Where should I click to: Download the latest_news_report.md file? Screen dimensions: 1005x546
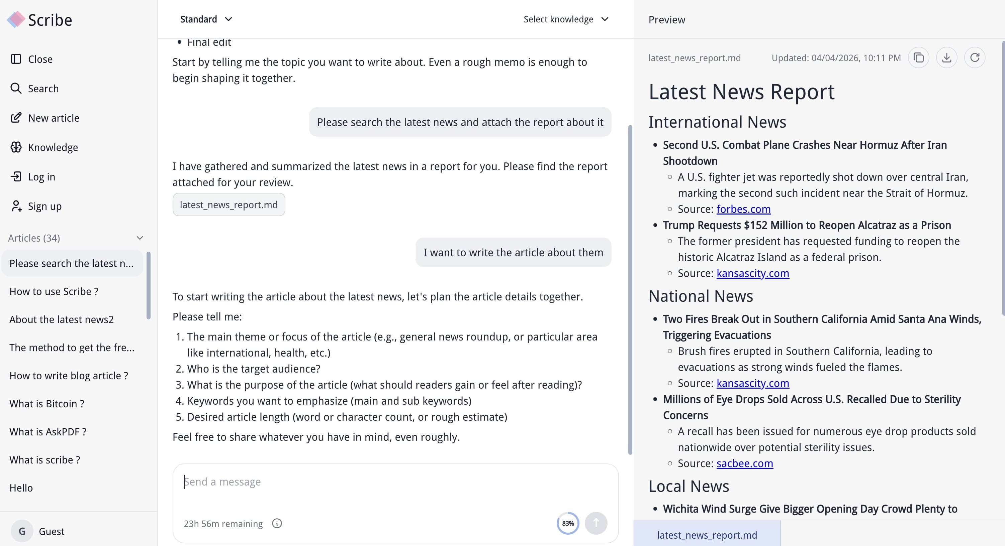[x=946, y=58]
